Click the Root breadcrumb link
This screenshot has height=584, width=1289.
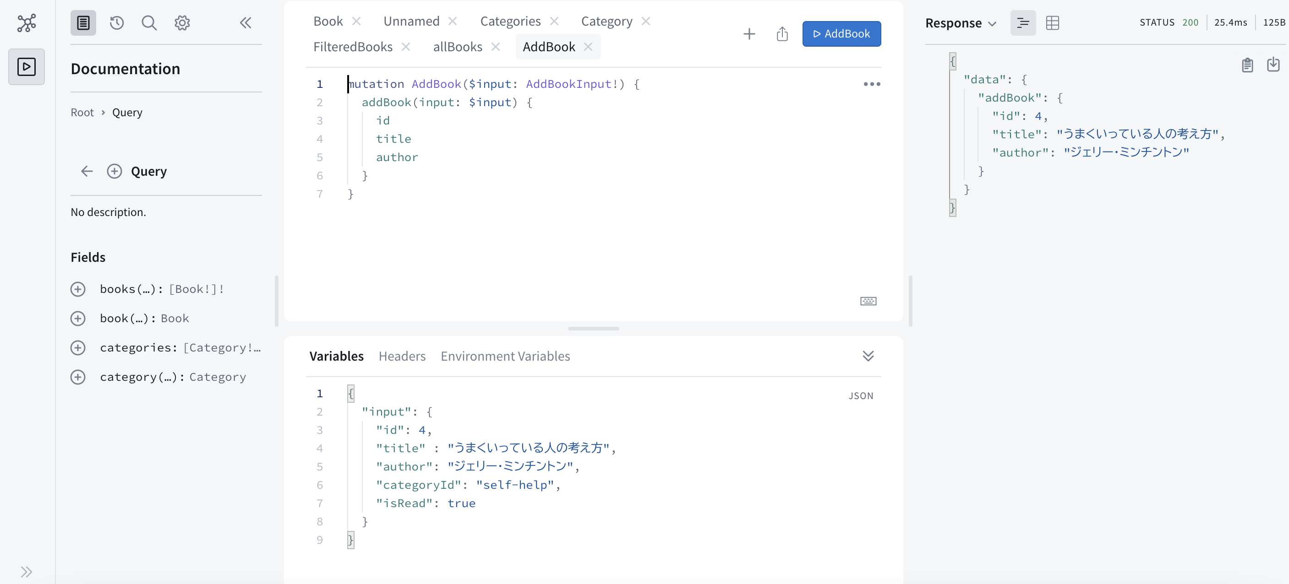(x=82, y=113)
